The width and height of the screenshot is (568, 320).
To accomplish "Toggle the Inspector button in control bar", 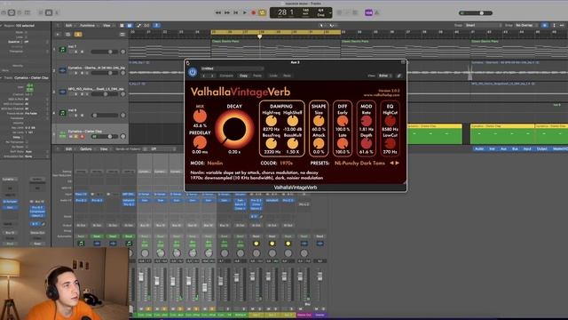I will [12, 12].
